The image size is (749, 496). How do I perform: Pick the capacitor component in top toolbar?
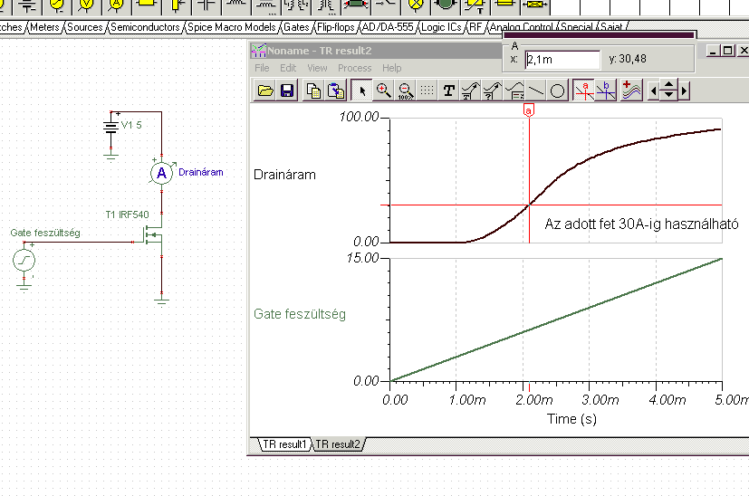tap(206, 5)
